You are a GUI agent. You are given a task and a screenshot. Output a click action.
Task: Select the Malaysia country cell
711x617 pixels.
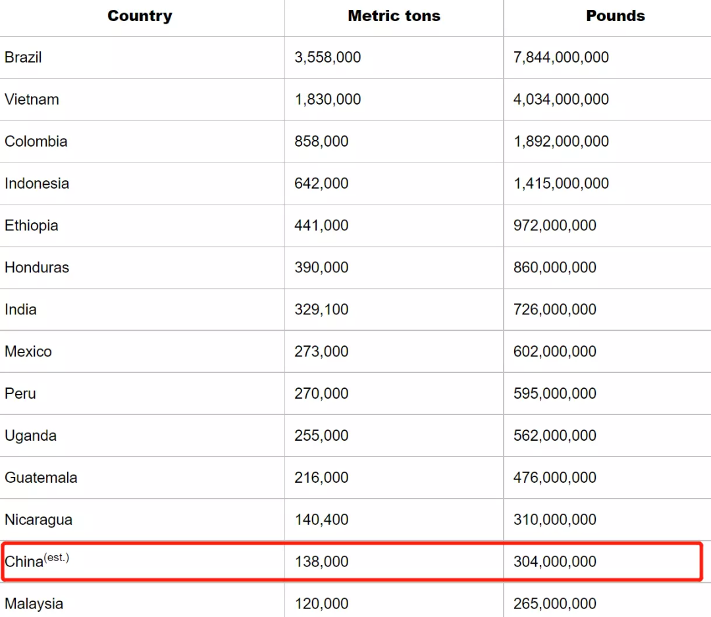[34, 604]
